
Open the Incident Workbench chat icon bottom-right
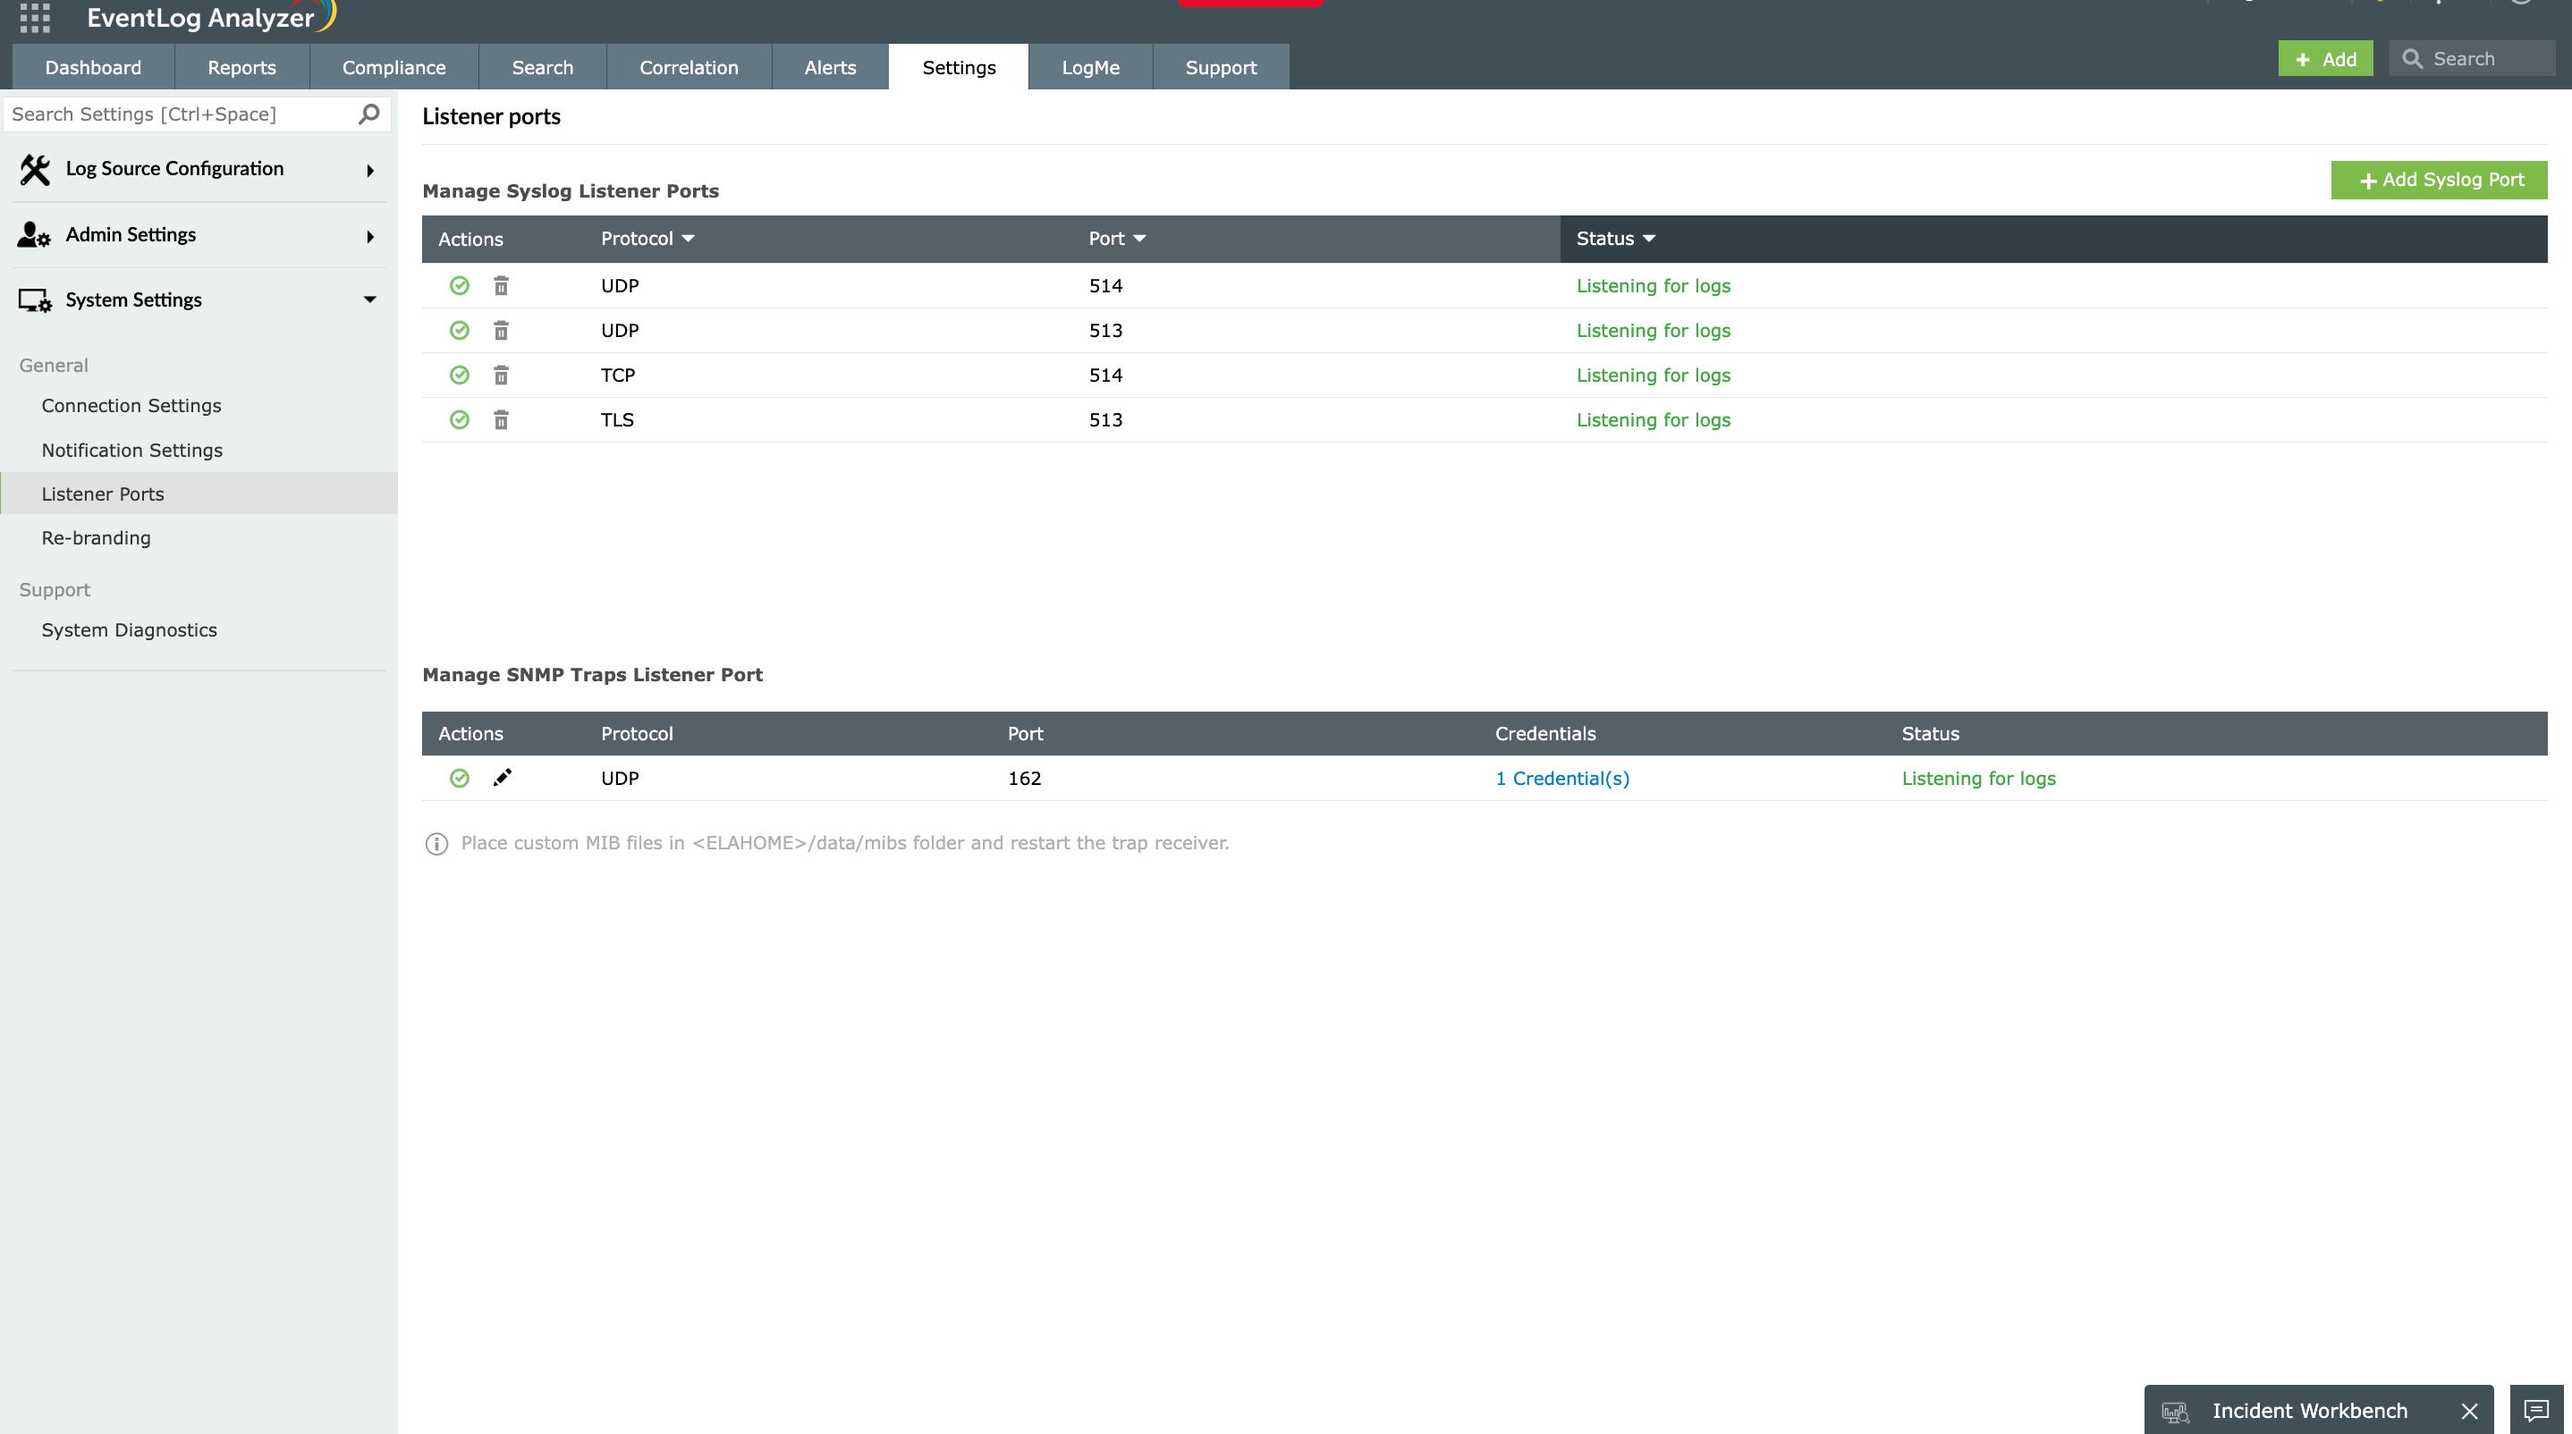point(2535,1410)
